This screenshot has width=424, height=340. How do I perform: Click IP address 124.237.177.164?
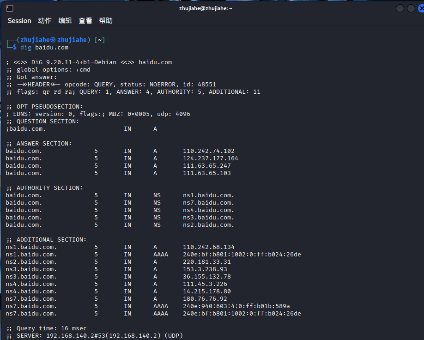pyautogui.click(x=211, y=158)
